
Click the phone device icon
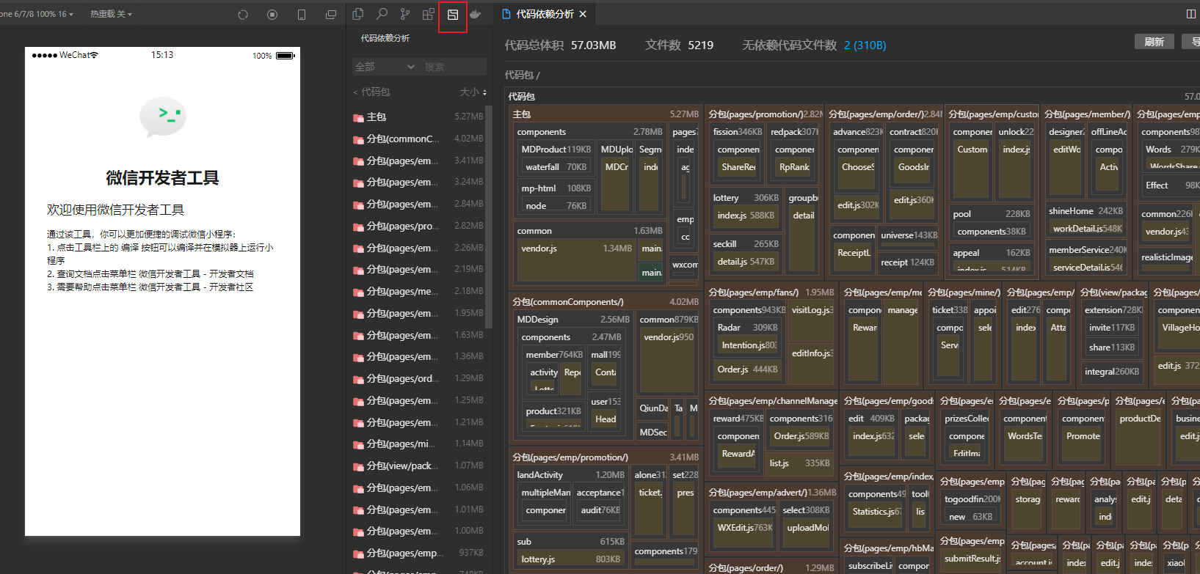pyautogui.click(x=302, y=15)
